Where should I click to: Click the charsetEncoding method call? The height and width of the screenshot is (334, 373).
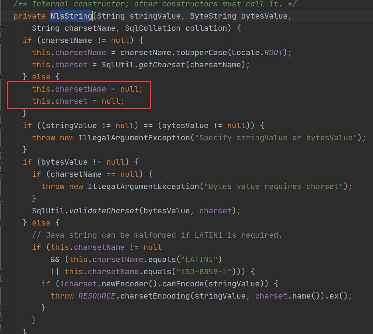(155, 296)
